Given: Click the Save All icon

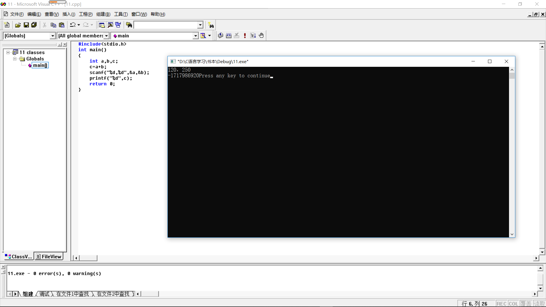Looking at the screenshot, I should (34, 25).
